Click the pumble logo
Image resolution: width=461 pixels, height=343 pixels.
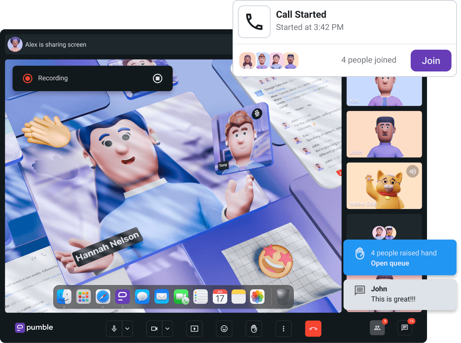[34, 327]
